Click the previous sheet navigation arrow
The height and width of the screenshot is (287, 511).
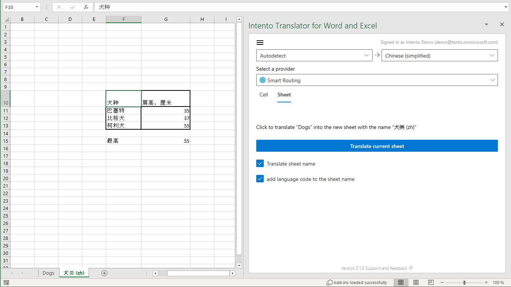pos(12,273)
